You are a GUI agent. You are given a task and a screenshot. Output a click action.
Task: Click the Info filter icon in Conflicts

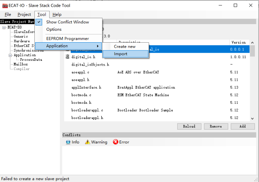click(68, 142)
